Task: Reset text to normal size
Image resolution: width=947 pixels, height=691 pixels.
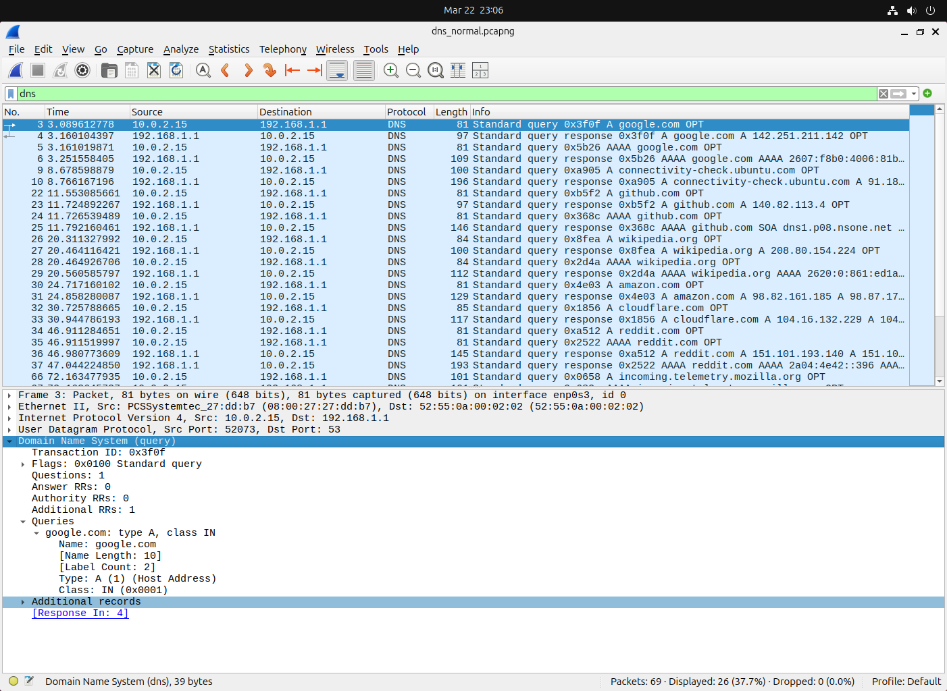Action: (x=436, y=70)
